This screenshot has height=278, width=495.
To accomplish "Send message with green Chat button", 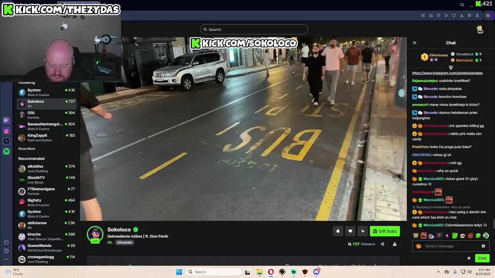I will (x=482, y=258).
